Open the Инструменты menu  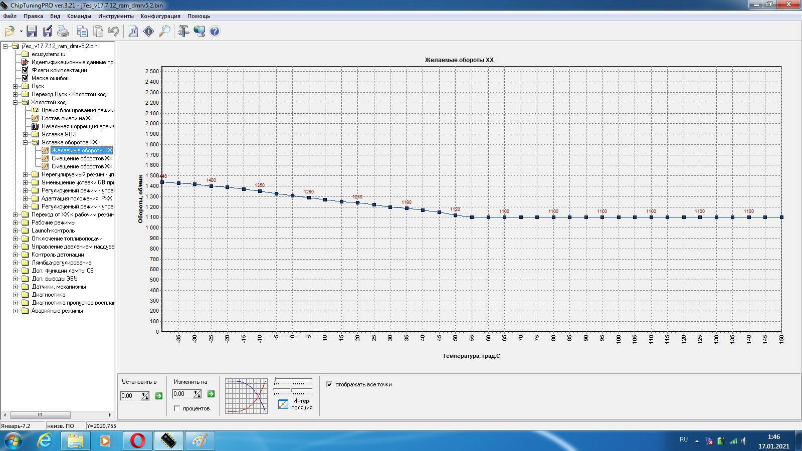pyautogui.click(x=116, y=16)
